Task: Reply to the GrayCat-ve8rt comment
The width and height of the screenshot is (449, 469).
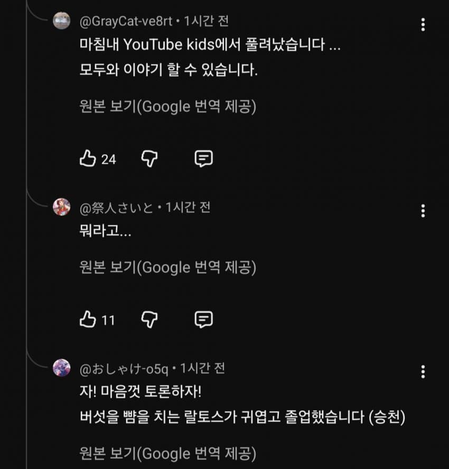Action: pos(203,158)
